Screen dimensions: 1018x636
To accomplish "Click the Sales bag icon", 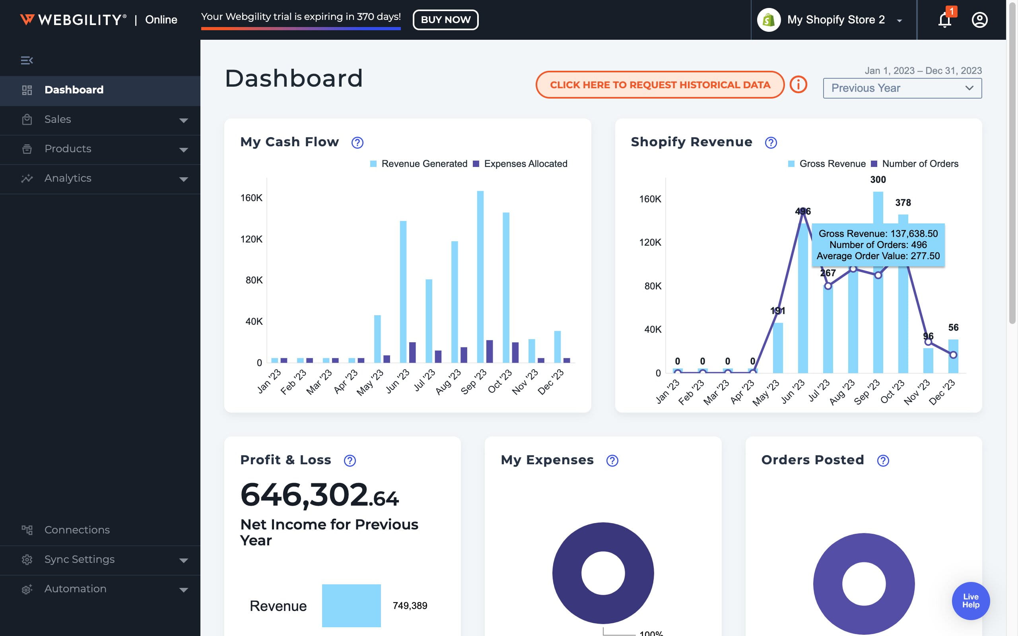I will 27,120.
